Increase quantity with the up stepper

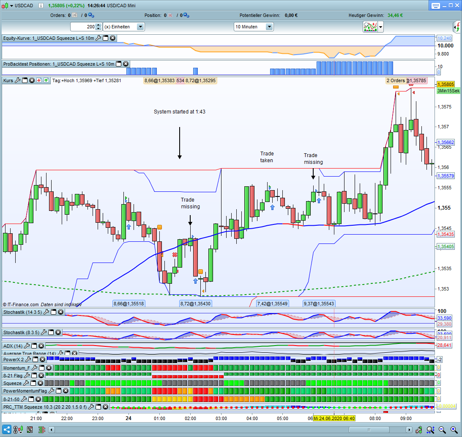tap(99, 25)
